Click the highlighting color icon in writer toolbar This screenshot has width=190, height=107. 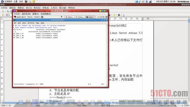pyautogui.click(x=114, y=15)
